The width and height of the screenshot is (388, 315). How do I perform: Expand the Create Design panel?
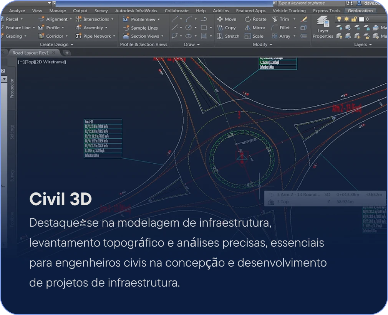tap(57, 45)
